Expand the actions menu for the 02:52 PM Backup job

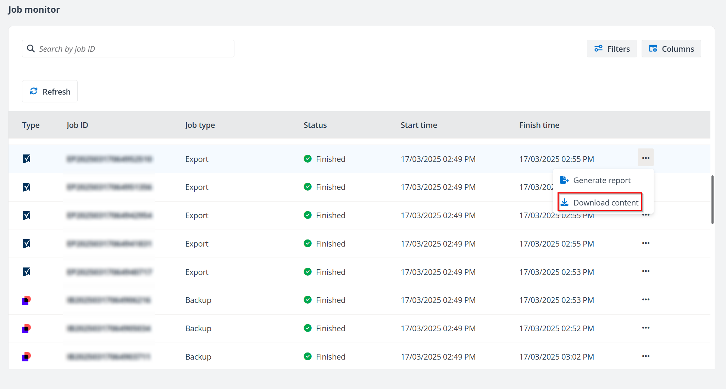645,328
